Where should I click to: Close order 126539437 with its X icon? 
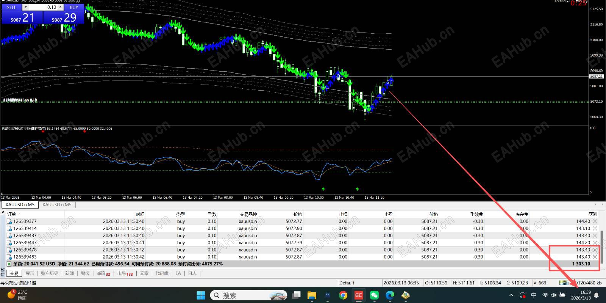click(595, 235)
